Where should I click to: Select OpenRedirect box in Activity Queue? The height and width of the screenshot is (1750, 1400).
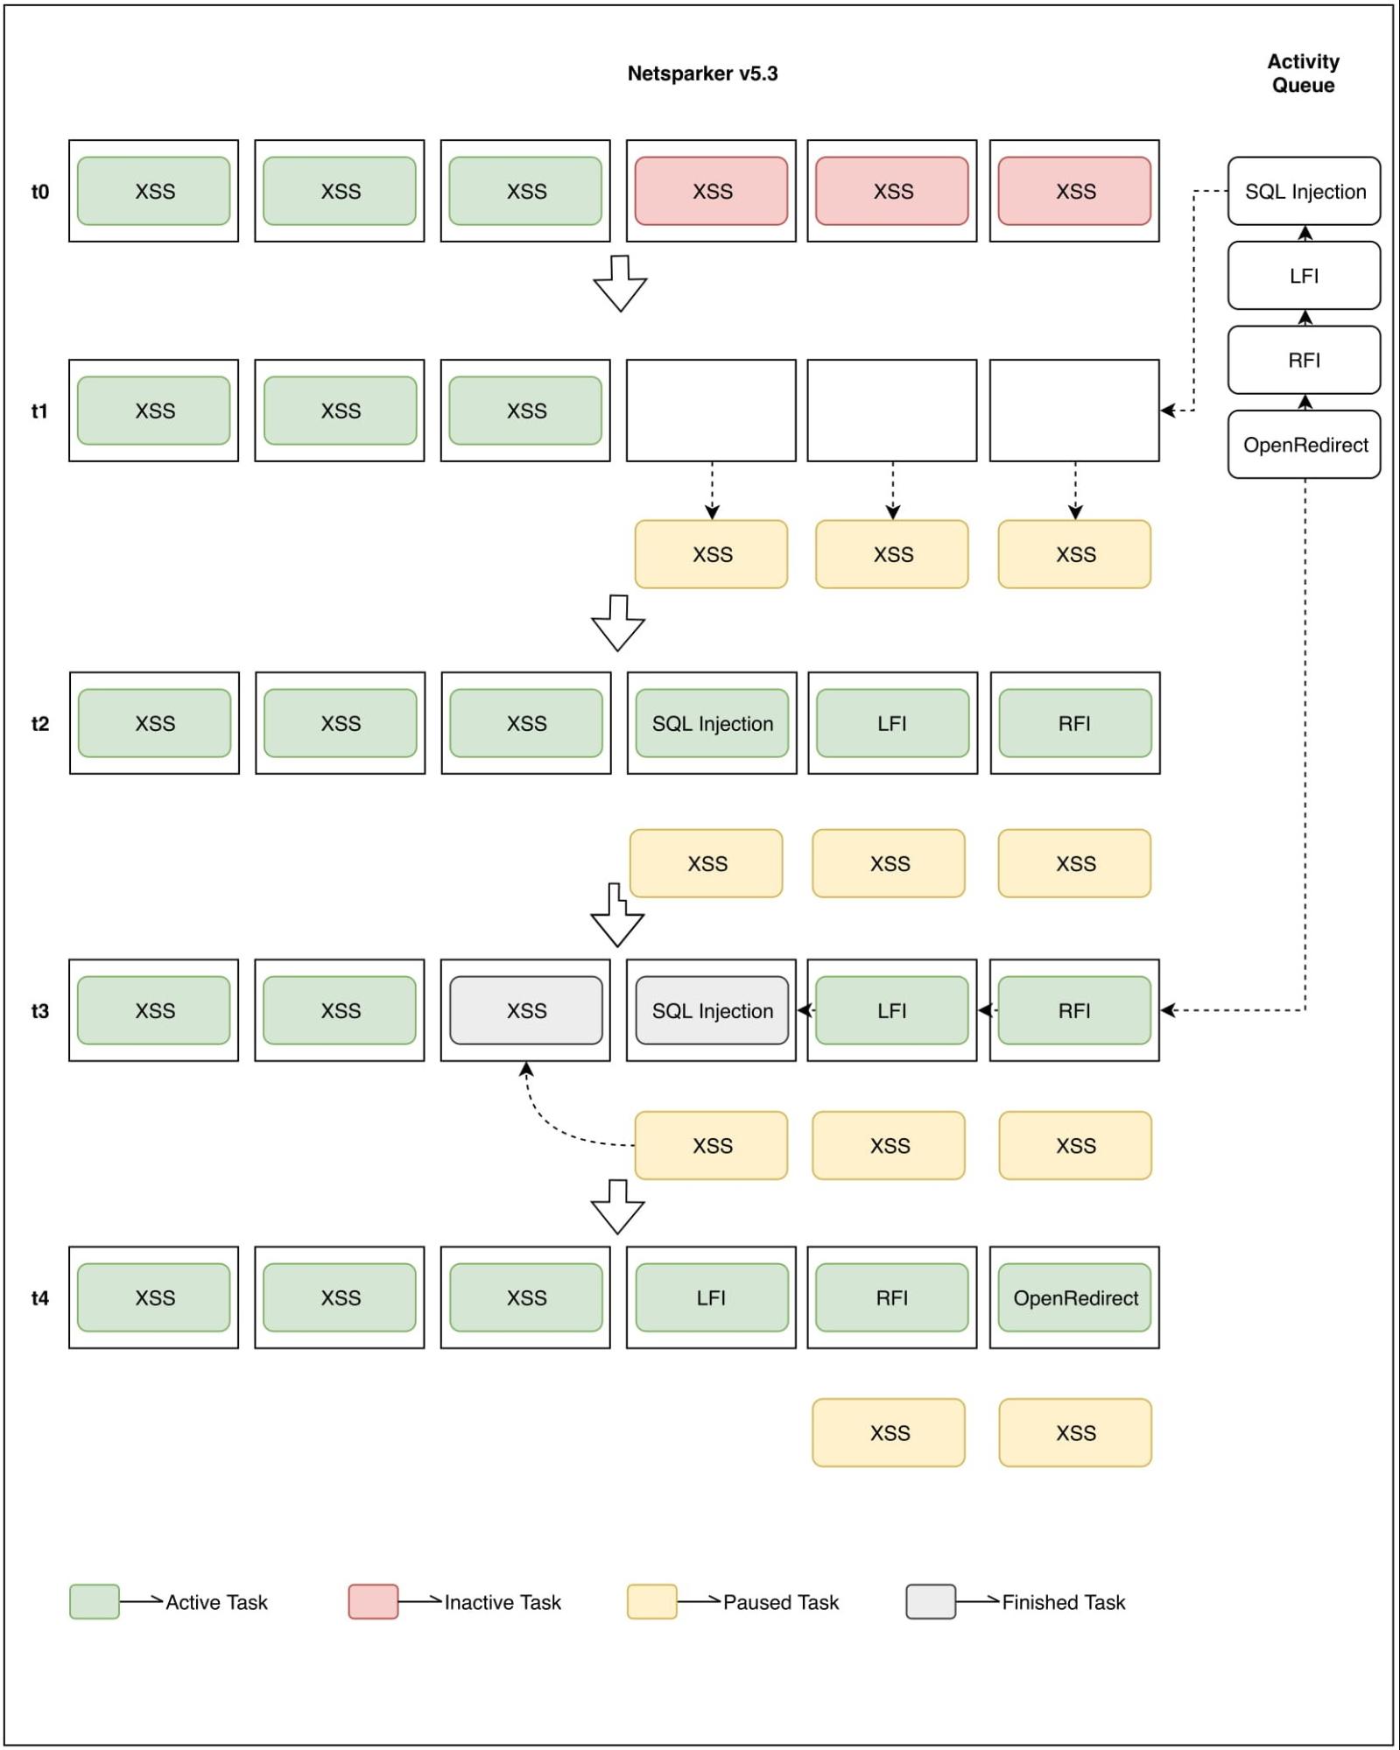coord(1304,445)
